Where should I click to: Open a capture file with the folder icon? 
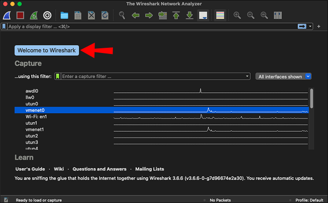(x=64, y=15)
